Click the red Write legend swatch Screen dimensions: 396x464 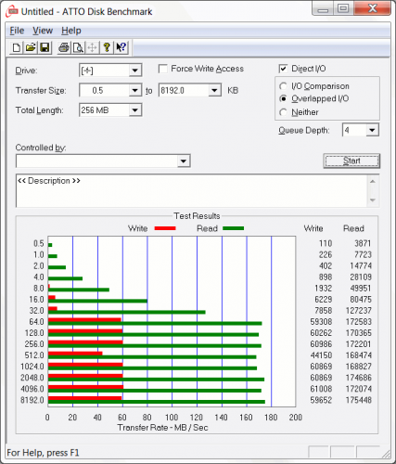[x=165, y=228]
